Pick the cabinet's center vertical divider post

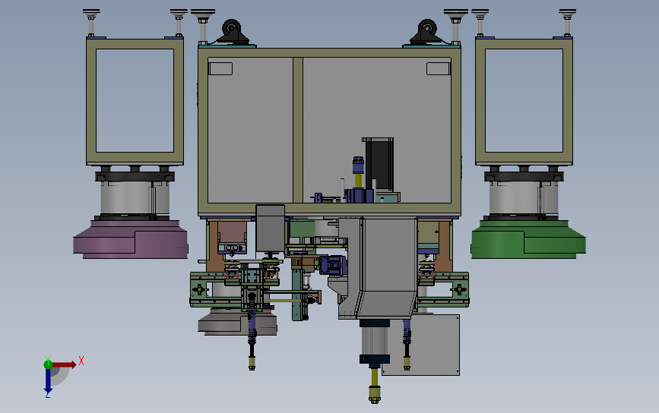298,130
